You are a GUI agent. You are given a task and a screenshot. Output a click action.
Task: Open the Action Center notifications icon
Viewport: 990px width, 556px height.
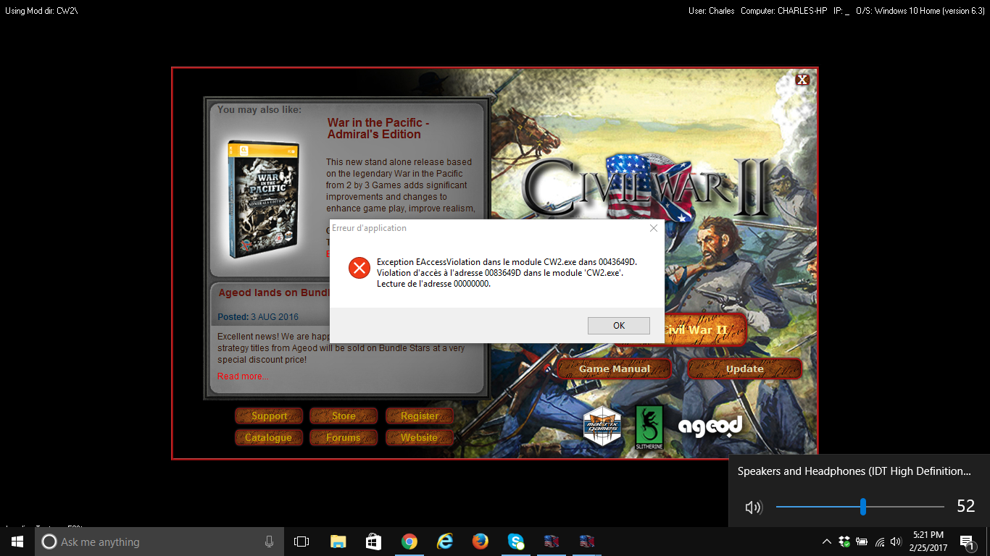pos(968,542)
